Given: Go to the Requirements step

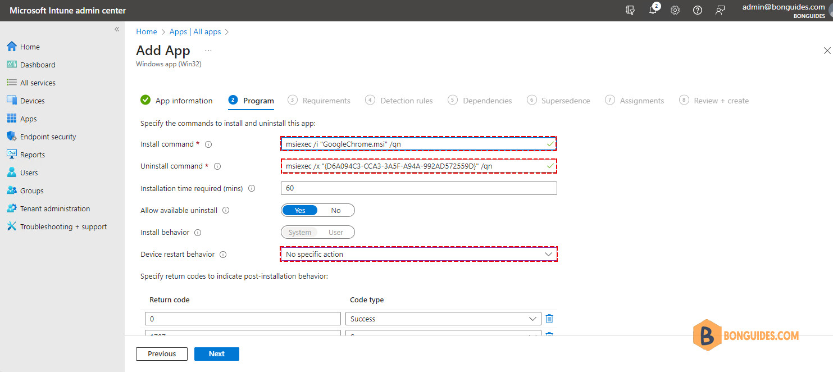Looking at the screenshot, I should click(319, 101).
